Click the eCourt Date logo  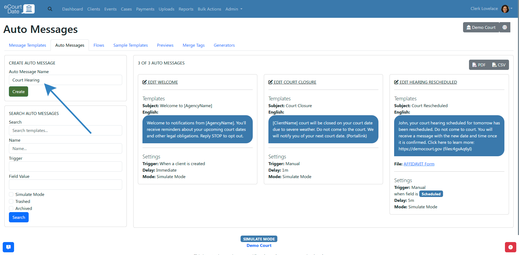19,9
